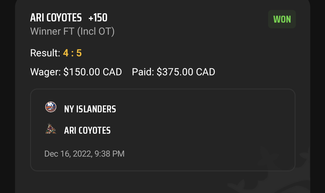This screenshot has width=325, height=193.
Task: Click the NY Islanders team logo
Action: [x=51, y=107]
